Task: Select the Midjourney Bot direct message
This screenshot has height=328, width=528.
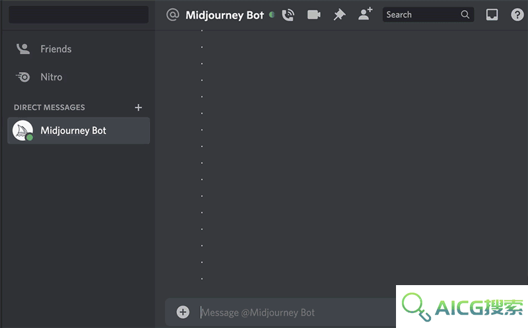Action: click(x=79, y=131)
